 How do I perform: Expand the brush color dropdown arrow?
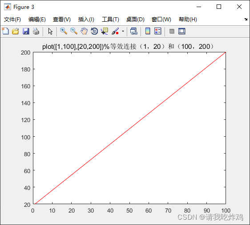[x=123, y=31]
